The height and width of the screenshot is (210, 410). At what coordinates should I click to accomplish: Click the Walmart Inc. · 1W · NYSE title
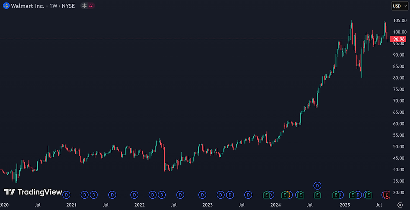43,5
